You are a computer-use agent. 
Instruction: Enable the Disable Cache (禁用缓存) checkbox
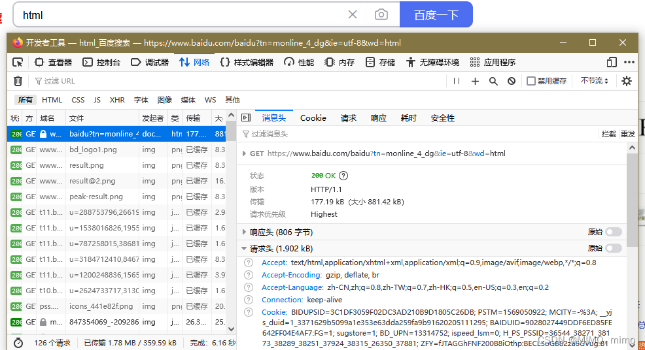531,82
